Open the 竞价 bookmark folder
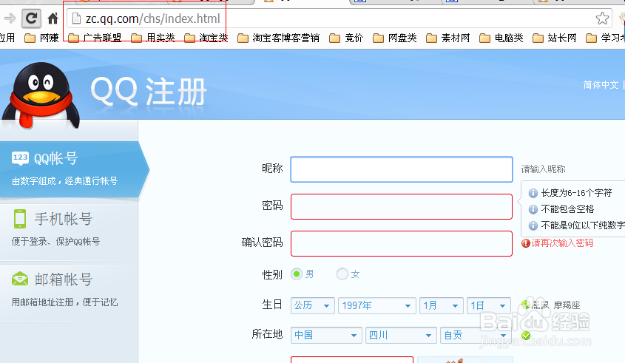 346,38
